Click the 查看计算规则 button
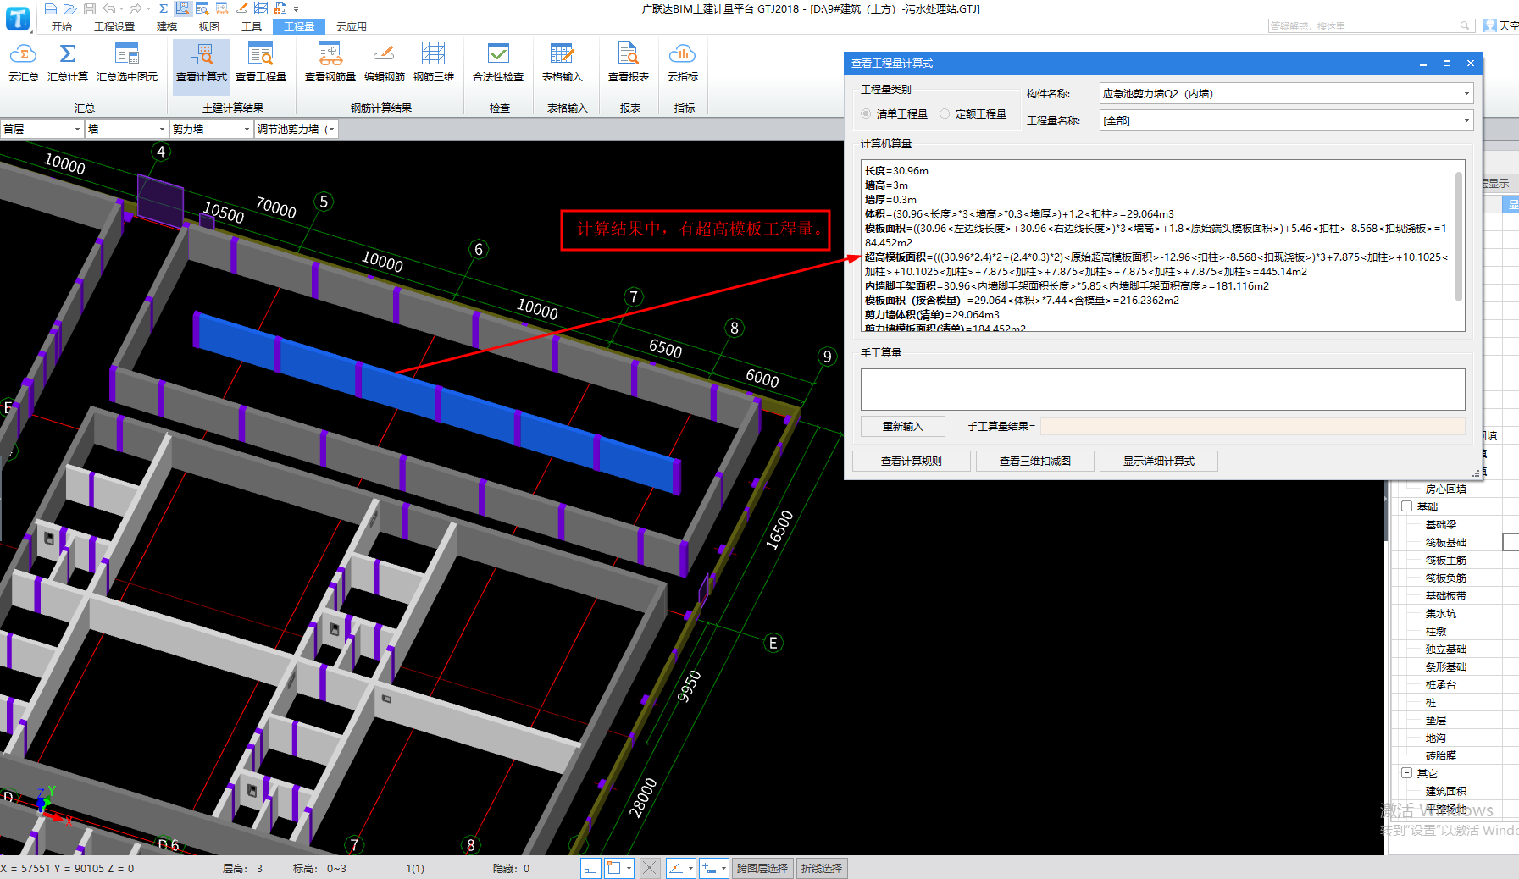This screenshot has height=879, width=1519. tap(912, 461)
